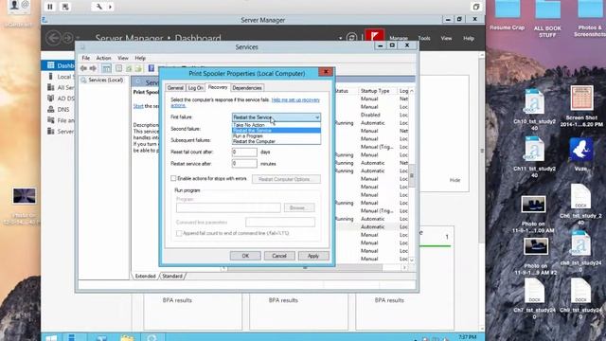606x341 pixels.
Task: Switch to the Extended view tab
Action: pyautogui.click(x=145, y=276)
